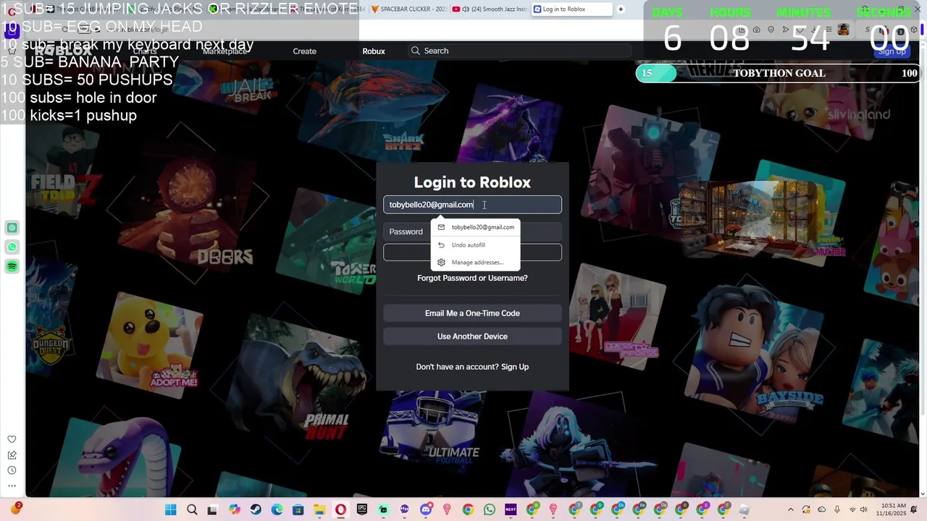927x521 pixels.
Task: Switch to SPACEBAR CLICKER browser tab
Action: [408, 9]
